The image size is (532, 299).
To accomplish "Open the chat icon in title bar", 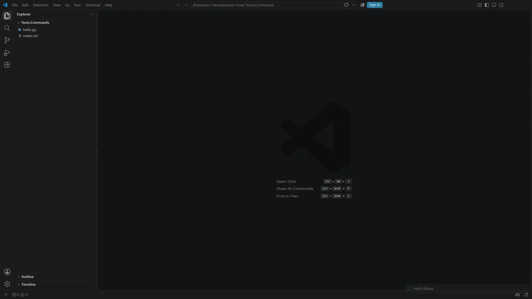I will tap(346, 5).
